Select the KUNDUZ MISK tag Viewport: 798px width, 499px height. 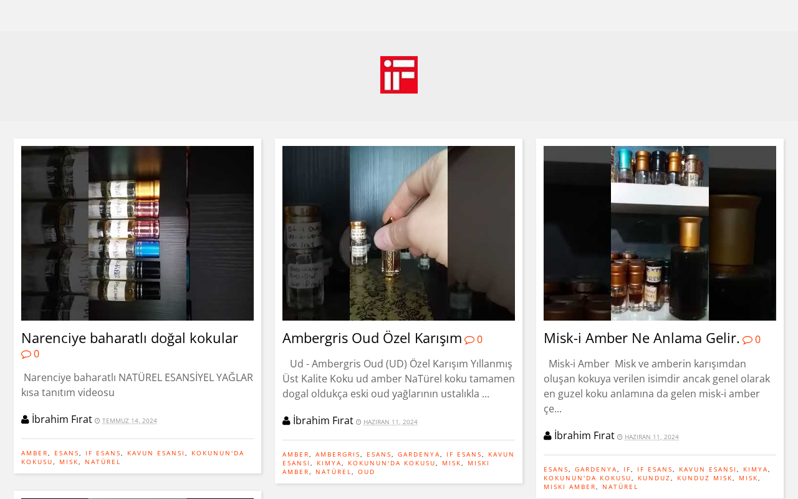[704, 478]
